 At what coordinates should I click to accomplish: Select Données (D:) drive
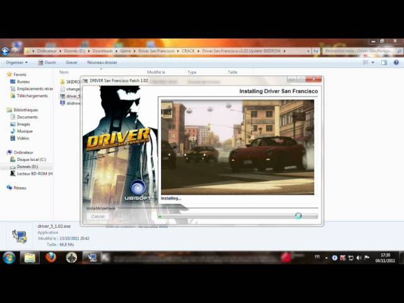[x=27, y=167]
